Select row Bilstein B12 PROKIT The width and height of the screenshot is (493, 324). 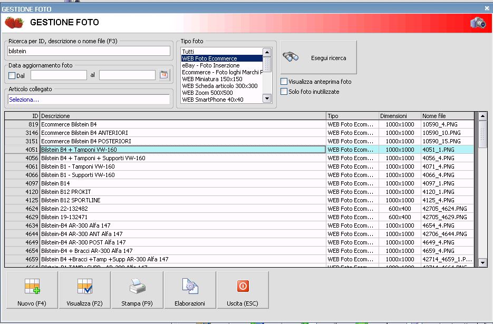[x=239, y=192]
